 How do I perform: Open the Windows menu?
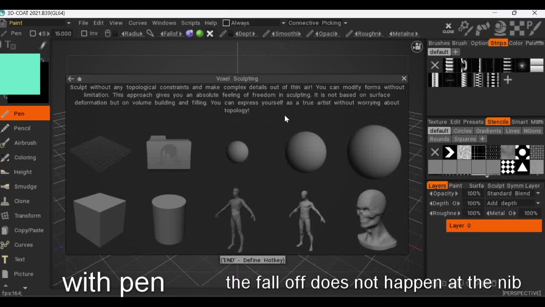tap(164, 23)
